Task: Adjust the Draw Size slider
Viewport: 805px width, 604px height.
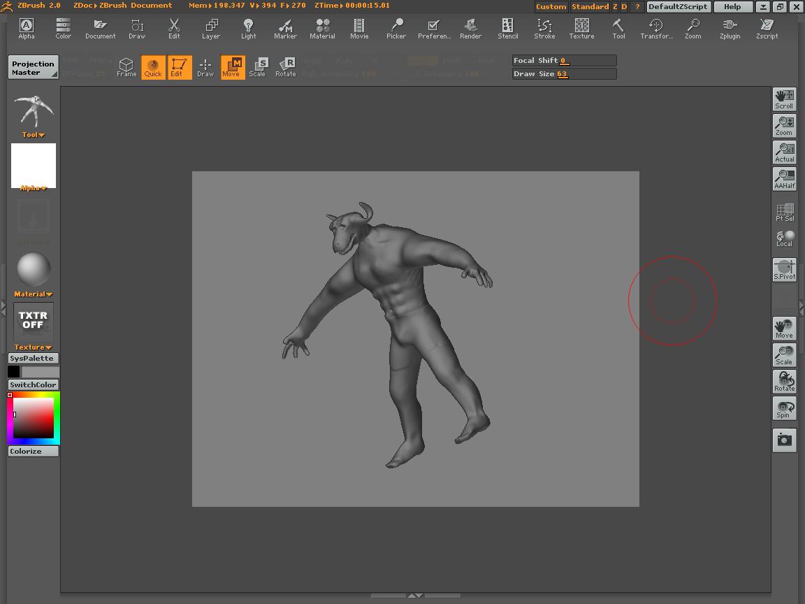Action: point(564,74)
